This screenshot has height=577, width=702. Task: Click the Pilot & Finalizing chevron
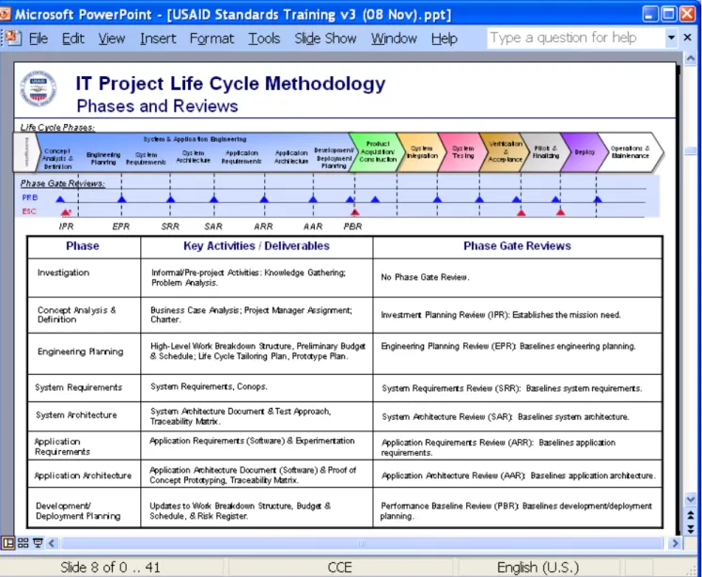point(544,152)
